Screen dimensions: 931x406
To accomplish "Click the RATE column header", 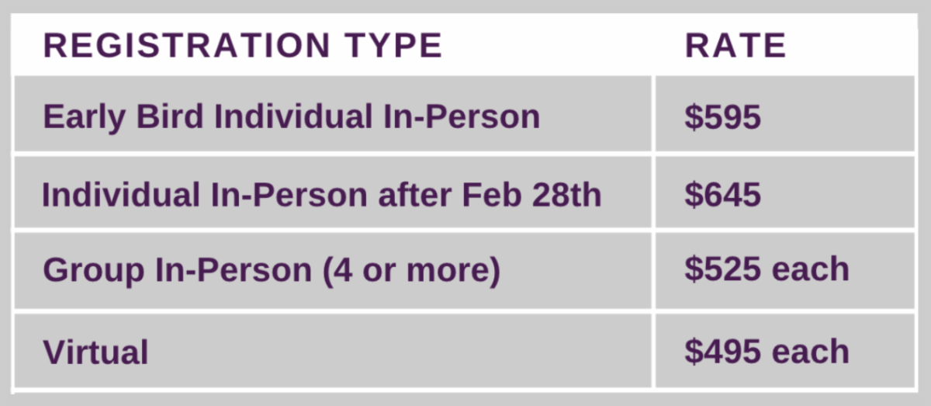I will pos(735,46).
